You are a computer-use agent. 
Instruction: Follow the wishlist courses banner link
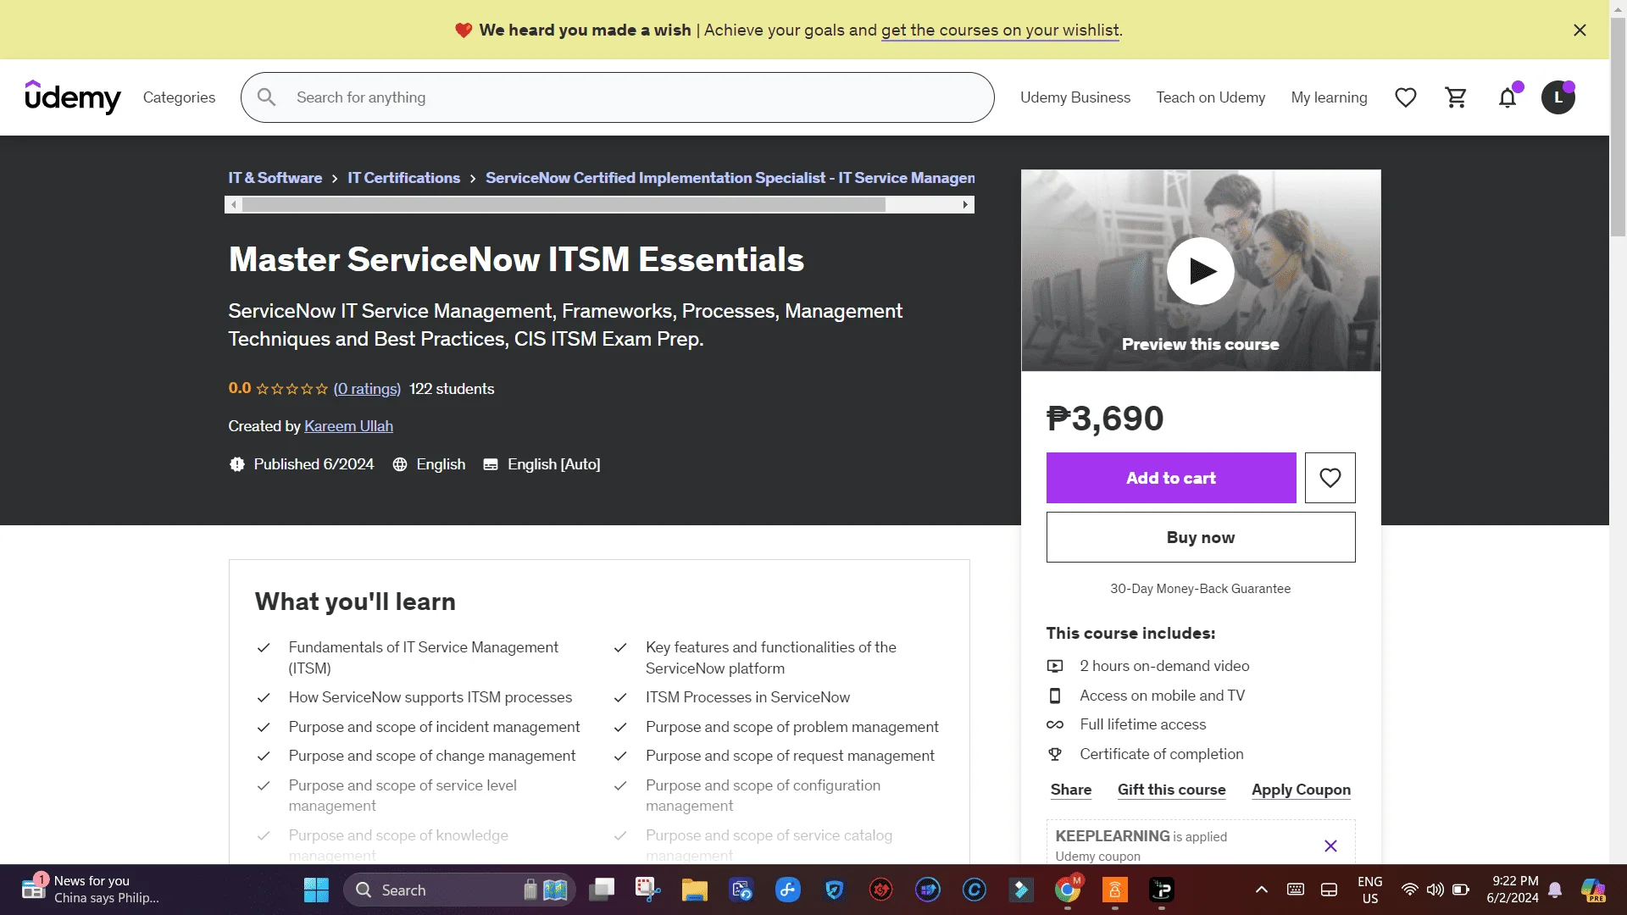point(1000,30)
